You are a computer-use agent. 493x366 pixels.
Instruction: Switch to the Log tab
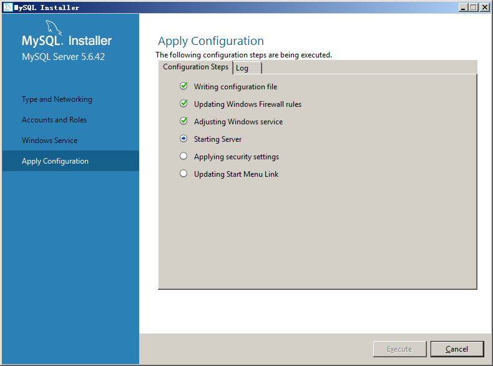pos(247,68)
